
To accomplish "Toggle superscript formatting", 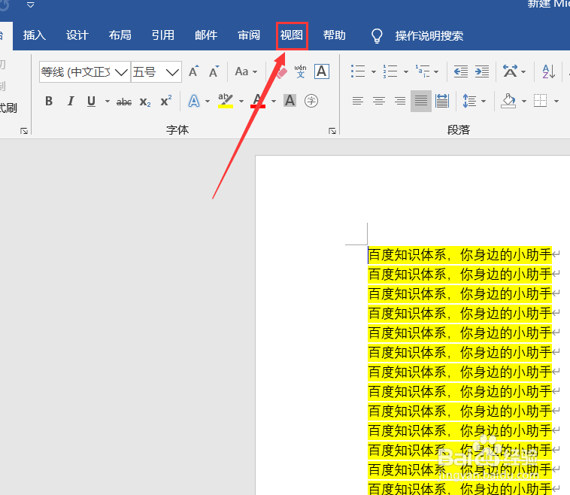I will point(166,101).
